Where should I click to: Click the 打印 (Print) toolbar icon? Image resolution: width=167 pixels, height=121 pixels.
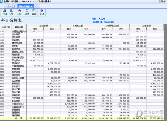pos(5,12)
